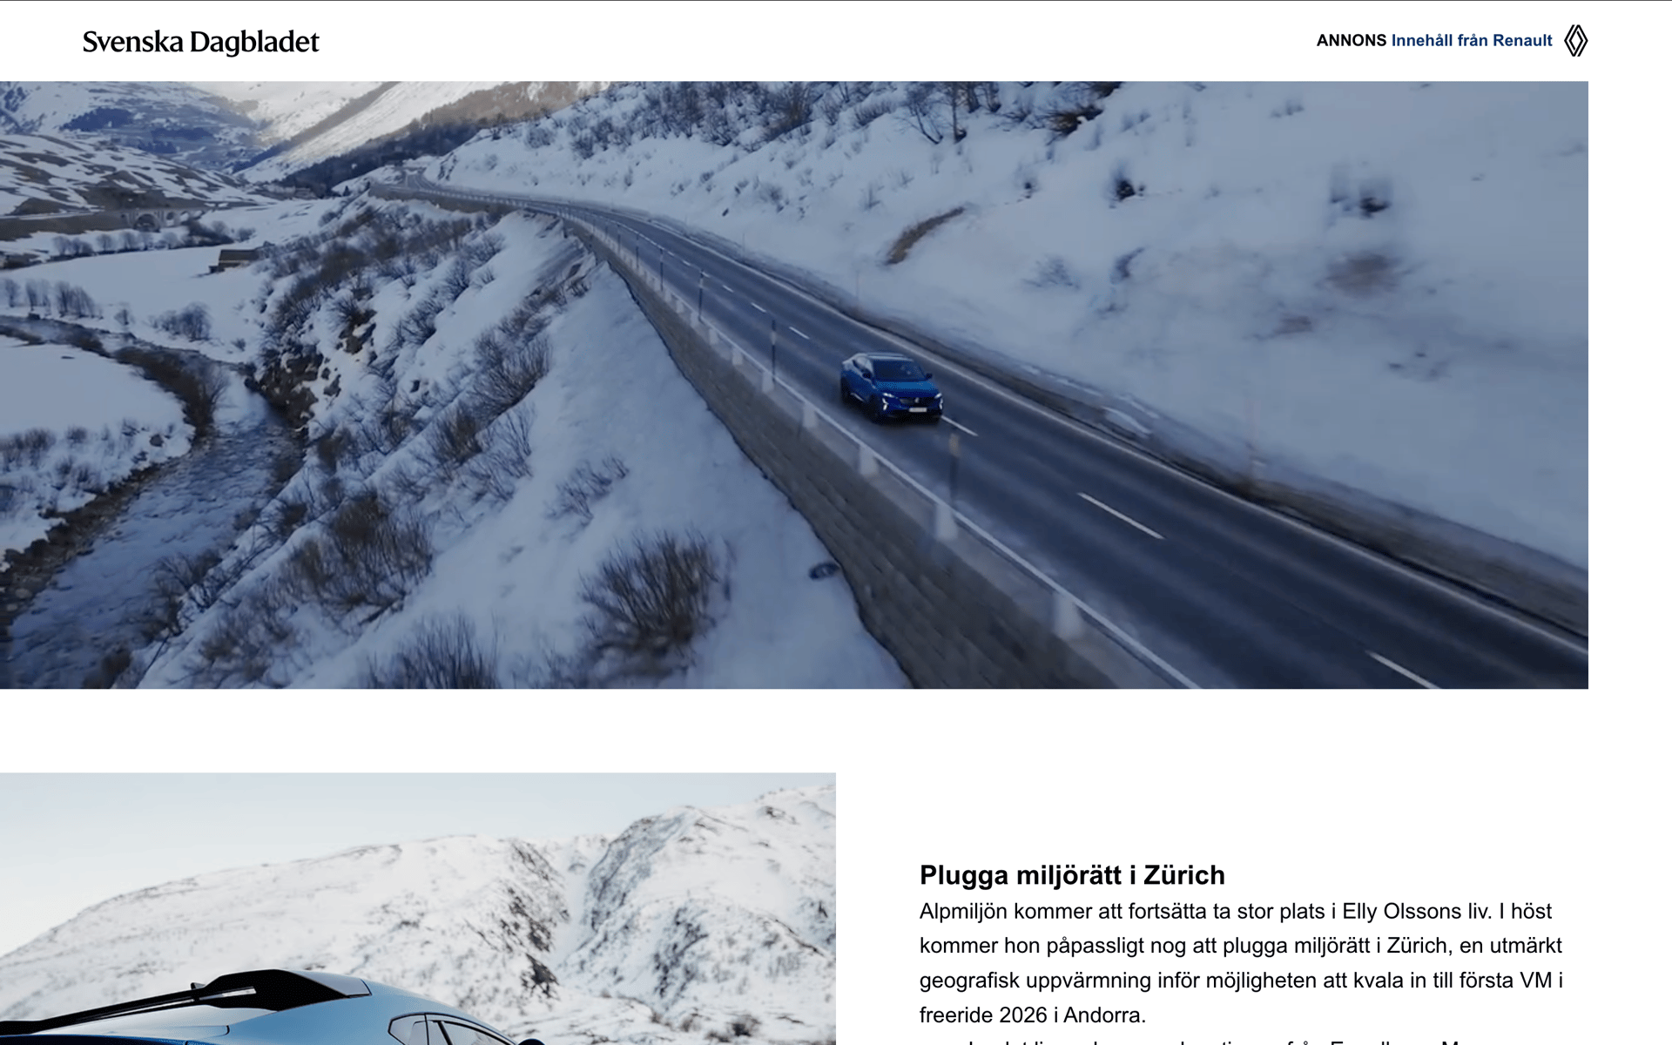Open the Svenska Dagbladet logo homepage link

pos(200,41)
